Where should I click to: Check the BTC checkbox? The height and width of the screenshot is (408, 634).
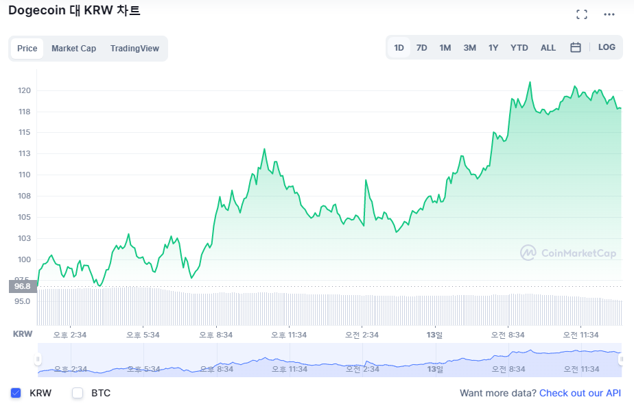[78, 393]
